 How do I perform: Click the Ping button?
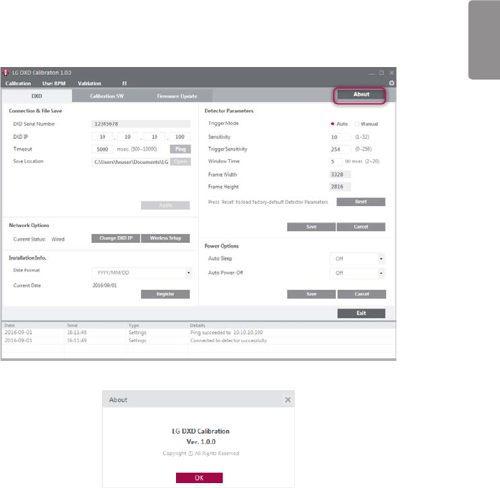coord(180,149)
